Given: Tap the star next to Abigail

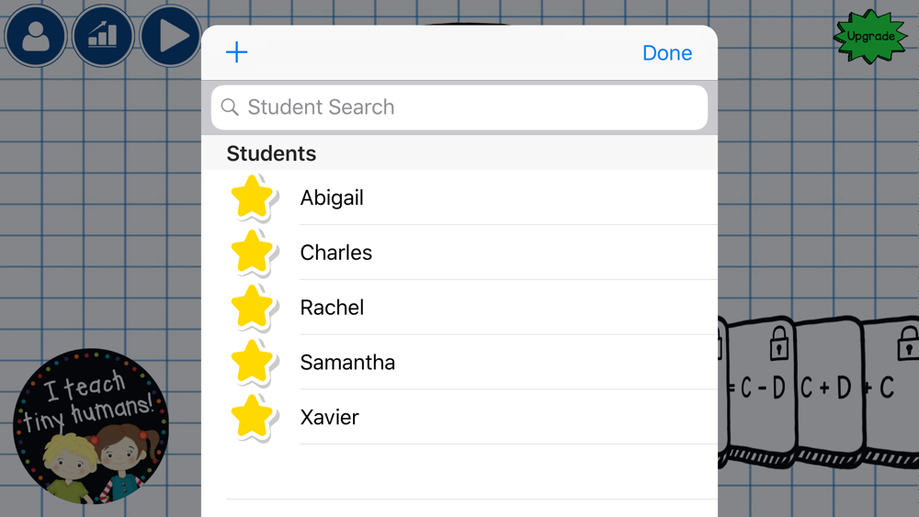Looking at the screenshot, I should 254,198.
